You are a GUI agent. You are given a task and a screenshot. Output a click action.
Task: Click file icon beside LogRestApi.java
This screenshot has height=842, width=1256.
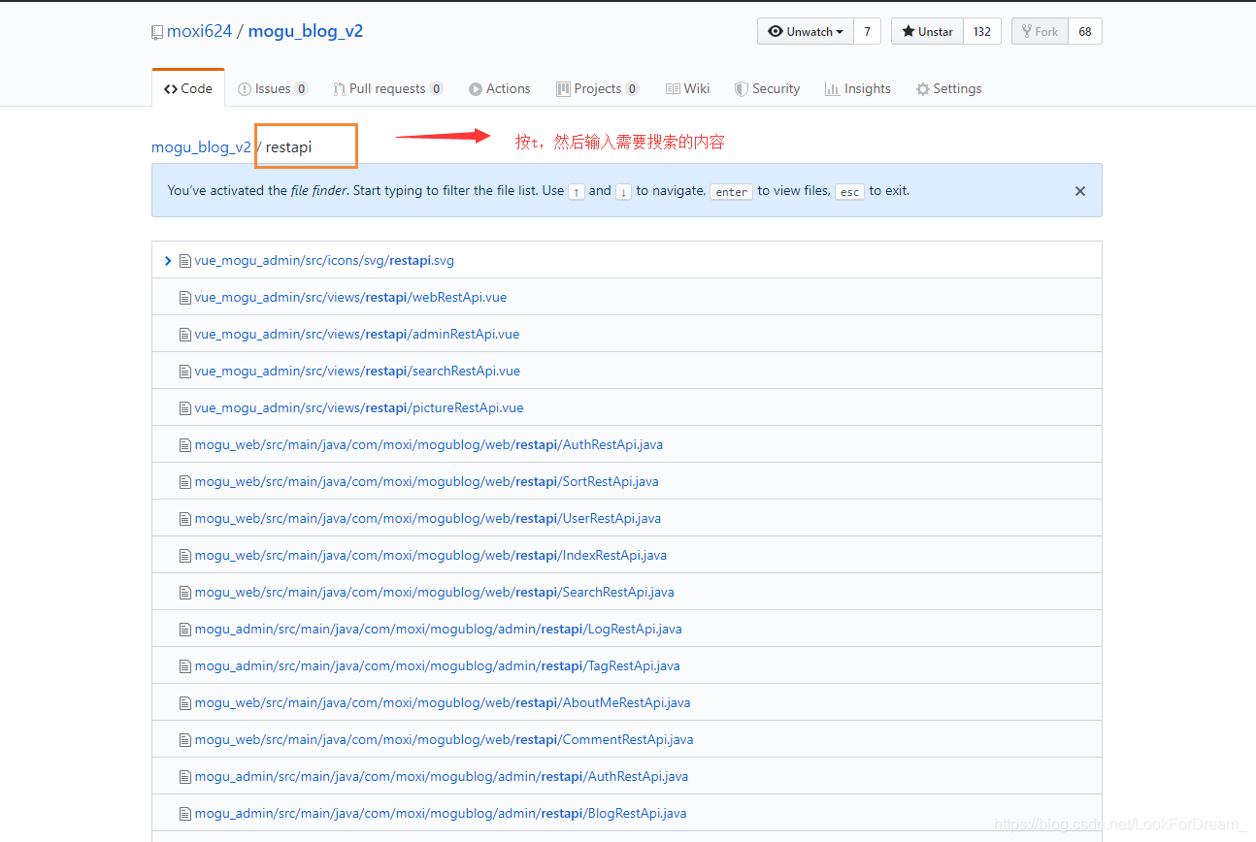point(184,630)
